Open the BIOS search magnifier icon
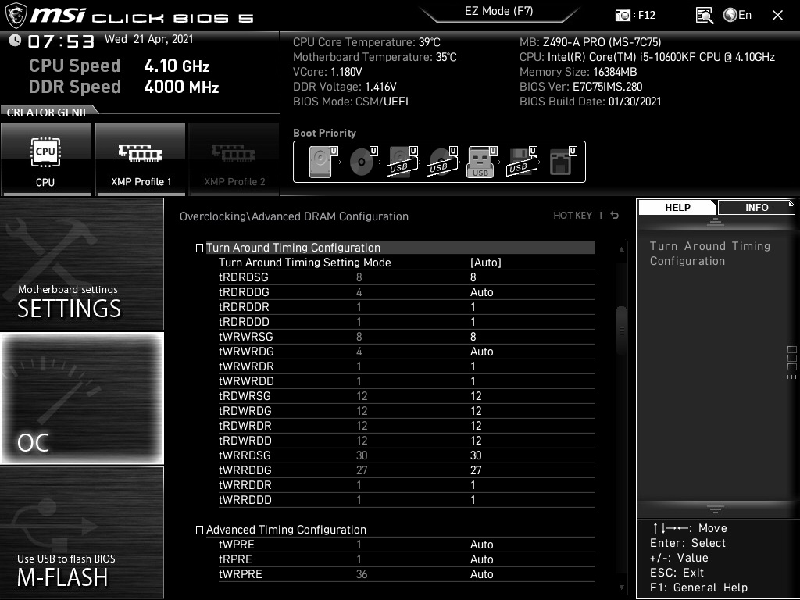The image size is (800, 600). (704, 16)
